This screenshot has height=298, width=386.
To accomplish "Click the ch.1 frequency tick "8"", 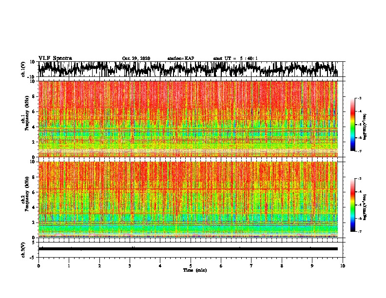I will (34, 96).
